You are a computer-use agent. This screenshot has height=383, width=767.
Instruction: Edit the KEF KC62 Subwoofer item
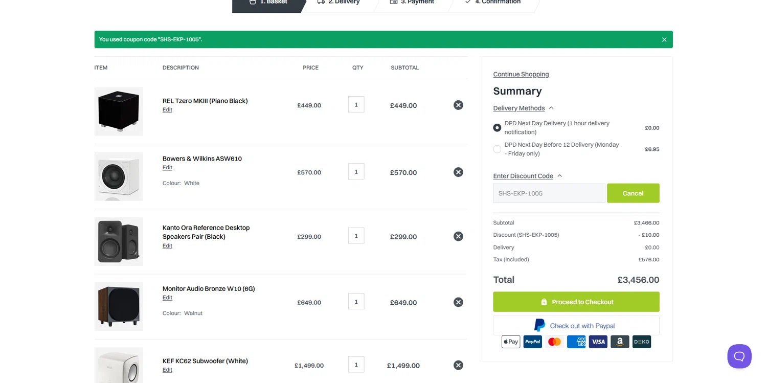click(167, 370)
